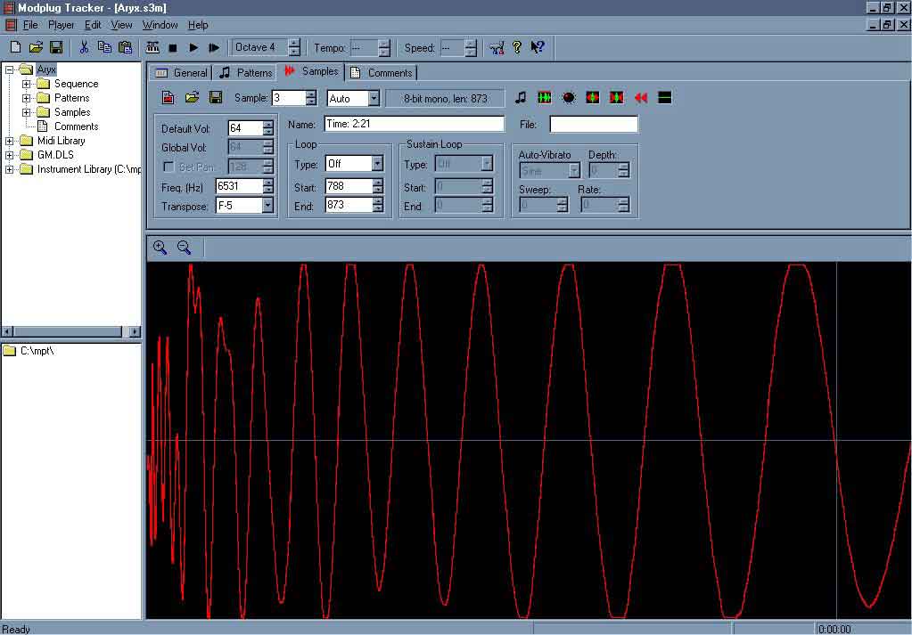The width and height of the screenshot is (912, 635).
Task: Open the Loop Type dropdown
Action: [377, 164]
